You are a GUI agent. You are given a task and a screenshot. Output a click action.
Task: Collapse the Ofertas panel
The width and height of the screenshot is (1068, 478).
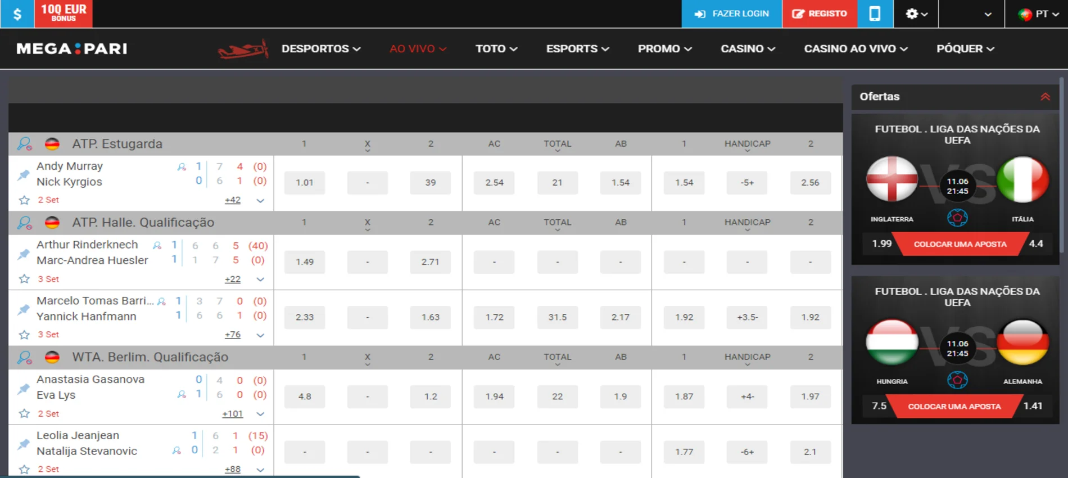(1045, 97)
